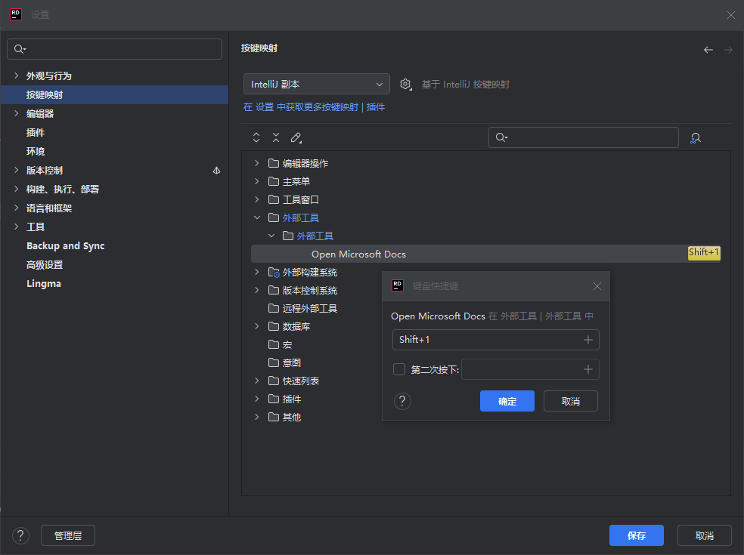Click the Rider logo in settings title bar
Viewport: 744px width, 555px height.
[x=16, y=14]
